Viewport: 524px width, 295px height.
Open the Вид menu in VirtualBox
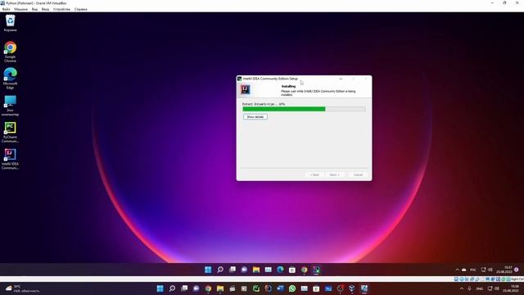pos(34,9)
